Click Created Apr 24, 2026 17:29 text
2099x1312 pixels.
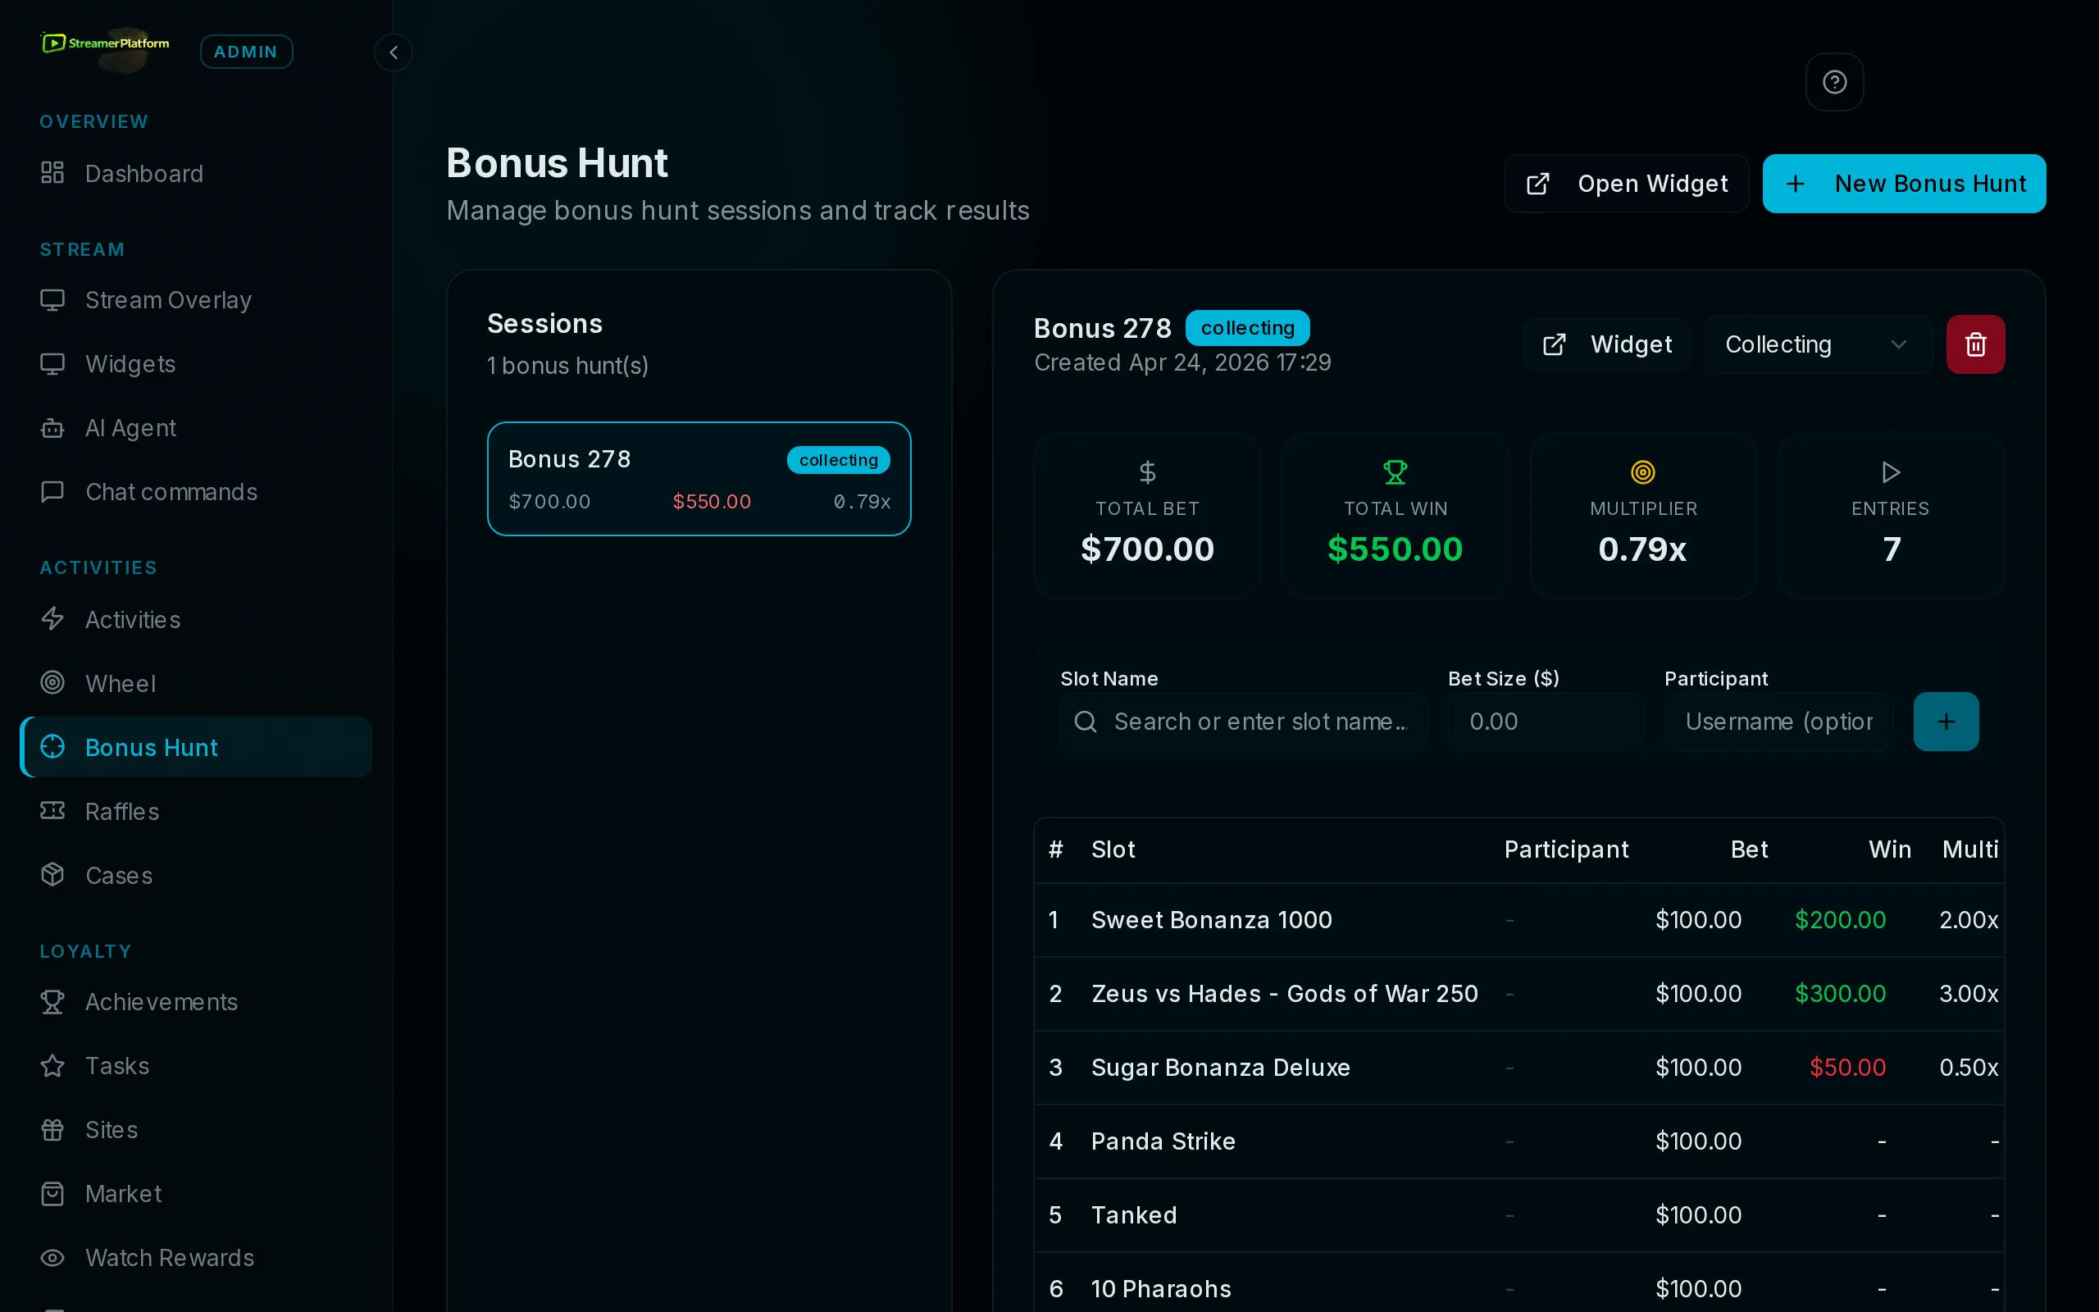point(1182,362)
